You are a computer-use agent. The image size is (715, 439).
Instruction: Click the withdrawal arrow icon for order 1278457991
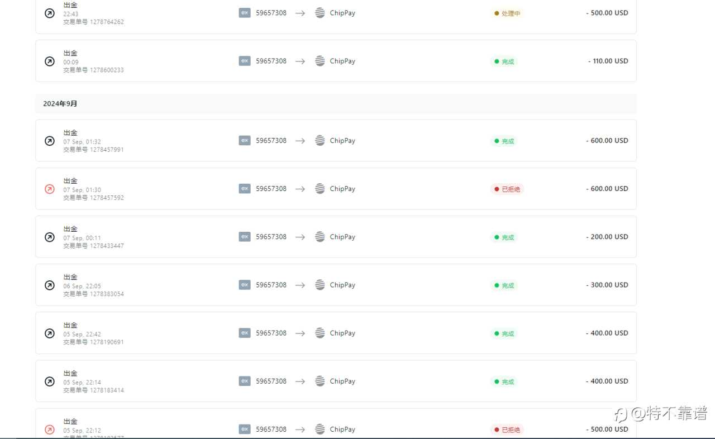(x=50, y=141)
